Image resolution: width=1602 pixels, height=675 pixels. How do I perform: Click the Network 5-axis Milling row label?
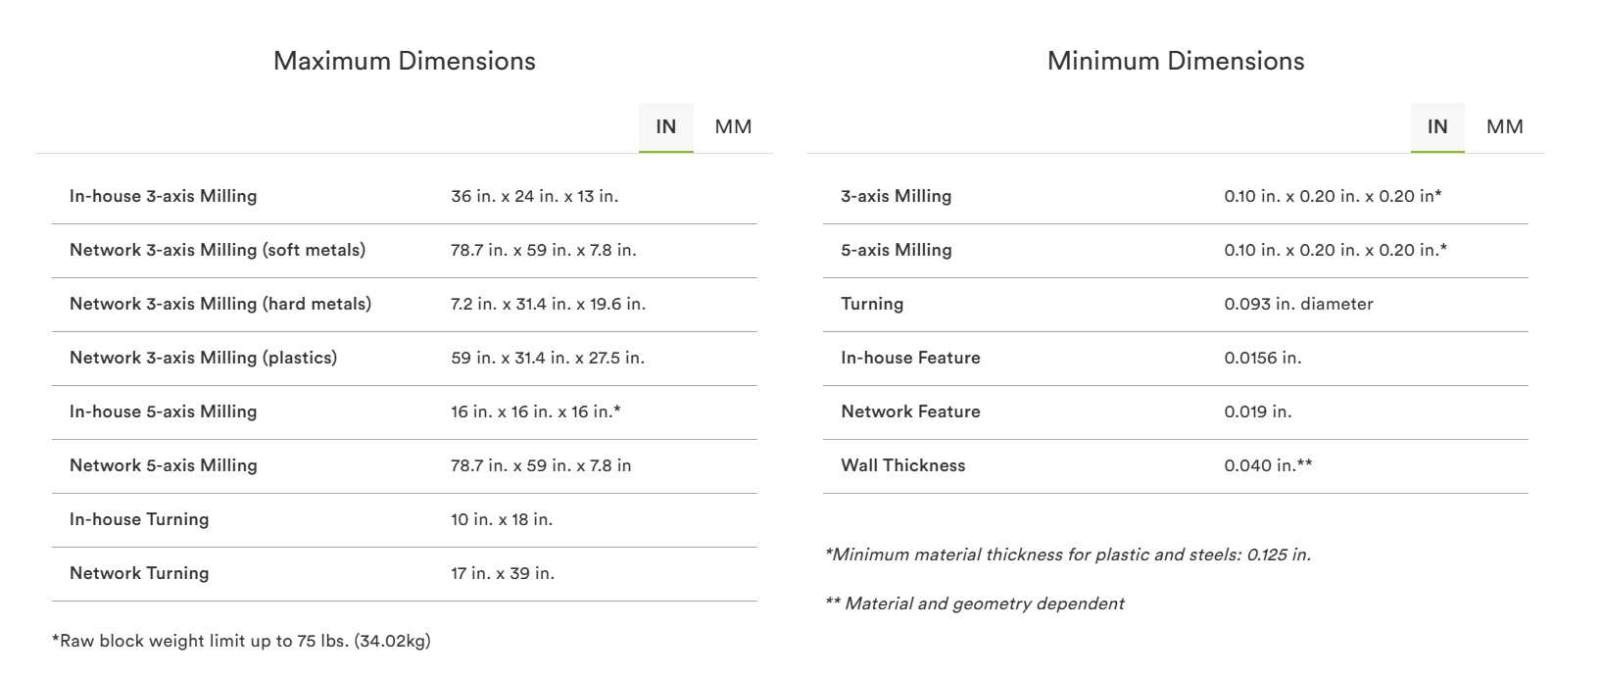tap(163, 465)
